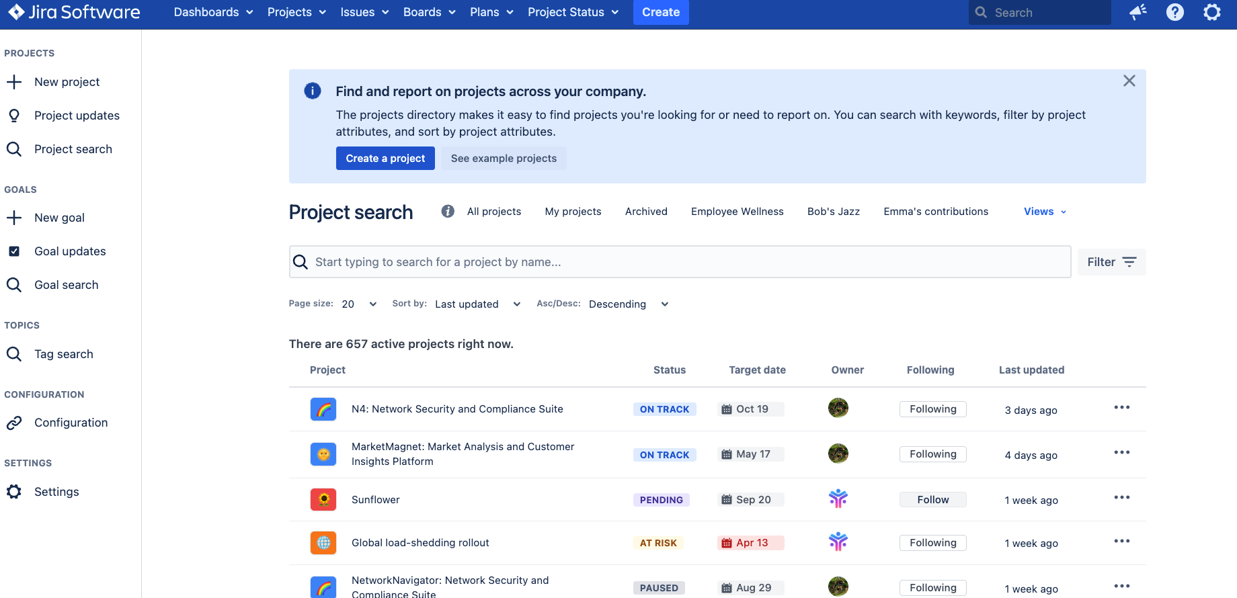This screenshot has width=1237, height=598.
Task: Click the Sunflower project icon
Action: pyautogui.click(x=323, y=499)
